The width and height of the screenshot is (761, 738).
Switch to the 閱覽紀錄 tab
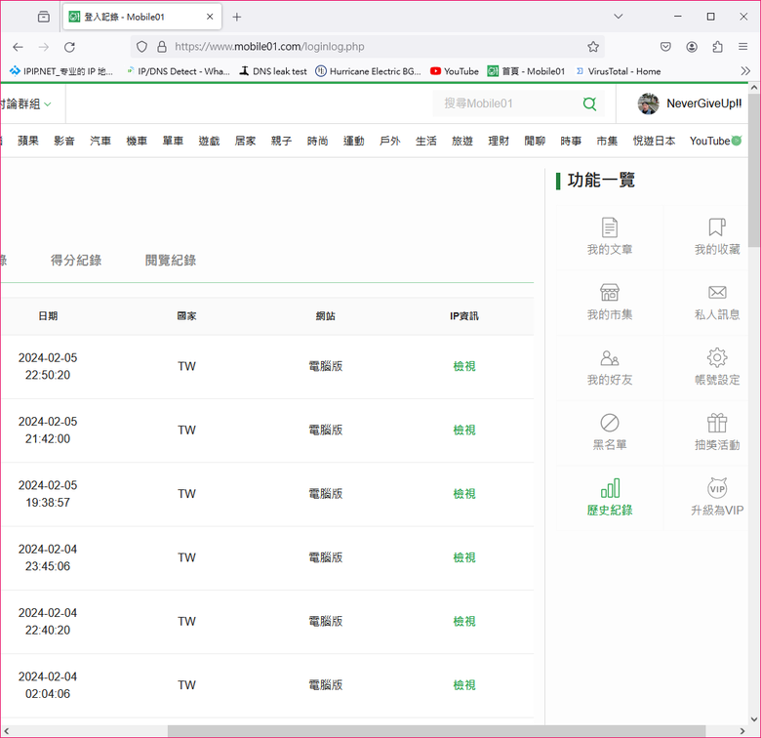[x=170, y=261]
